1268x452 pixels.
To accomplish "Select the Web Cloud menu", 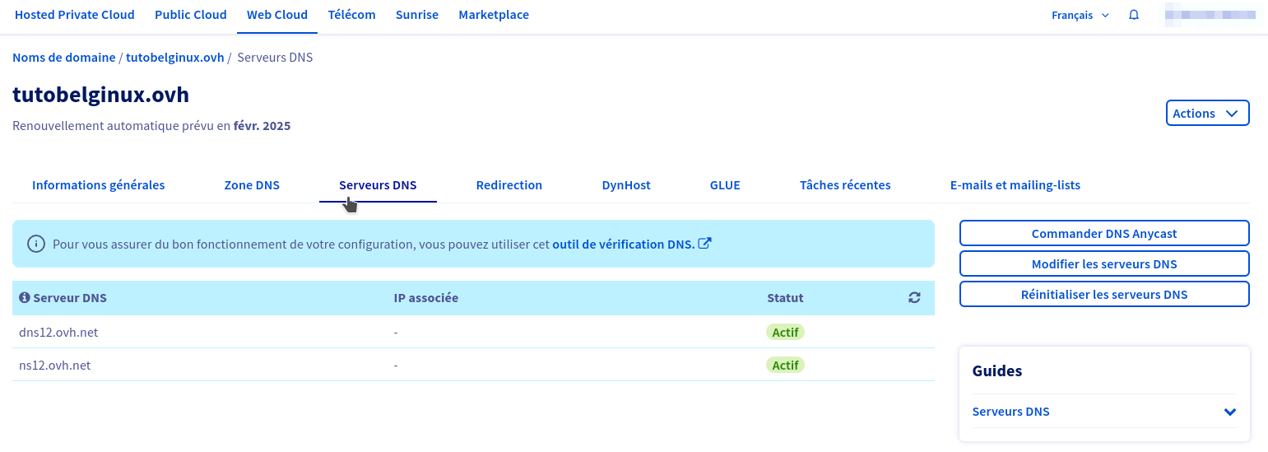I will [277, 15].
